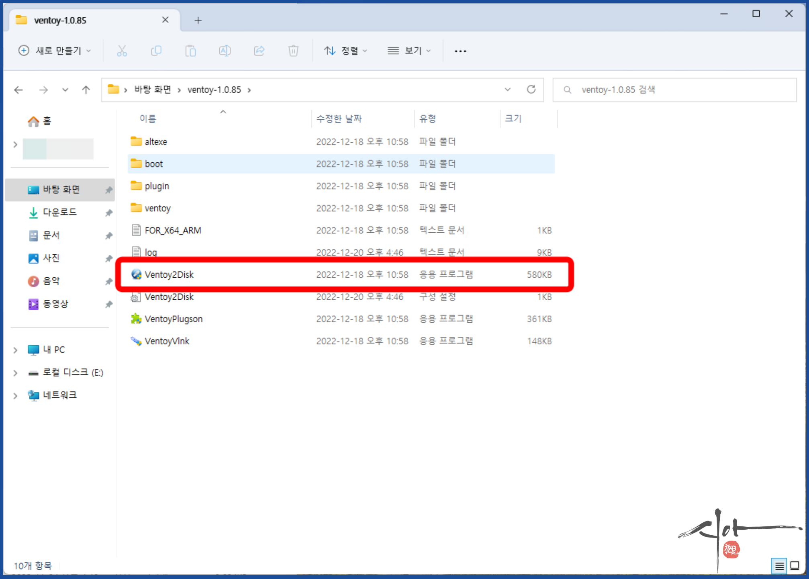The width and height of the screenshot is (809, 579).
Task: Refresh the folder with the reload icon
Action: pos(531,89)
